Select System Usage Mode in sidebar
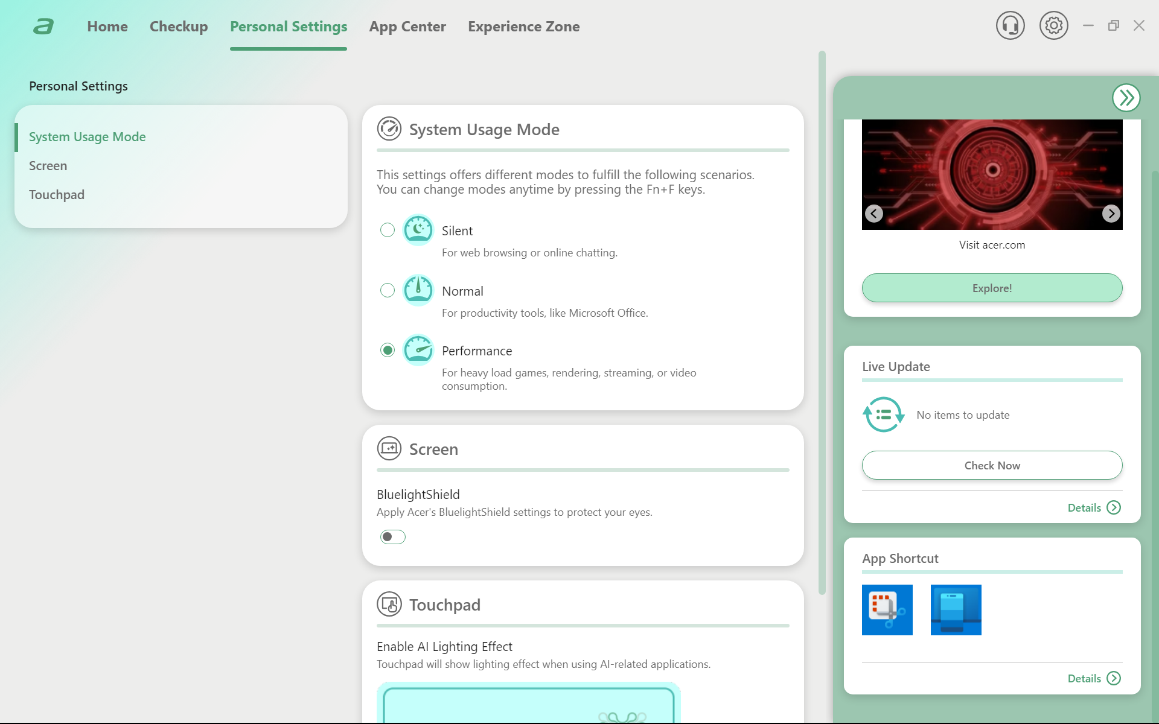 (88, 137)
